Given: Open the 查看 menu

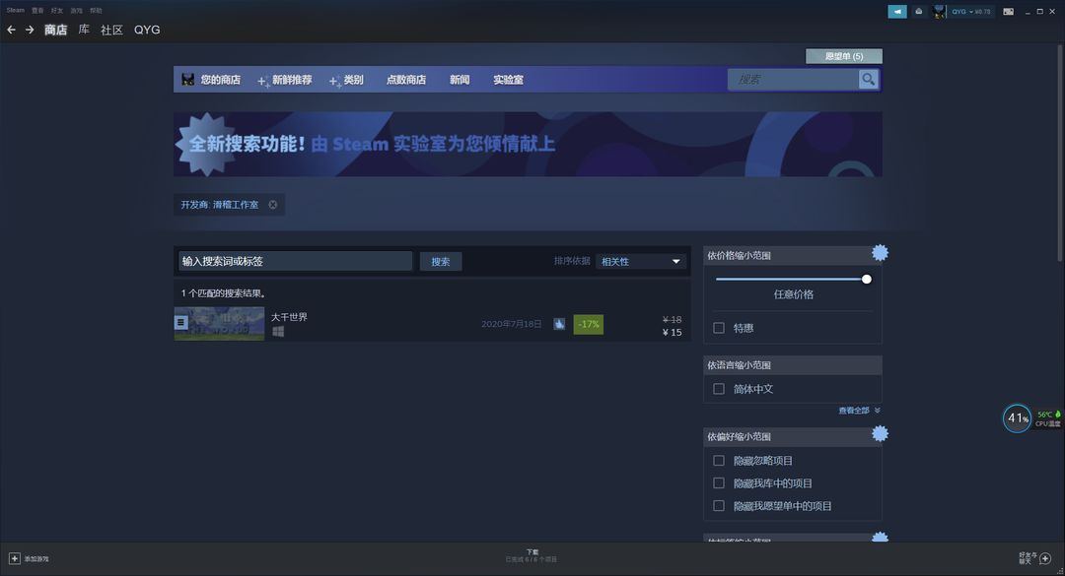Looking at the screenshot, I should pyautogui.click(x=37, y=10).
